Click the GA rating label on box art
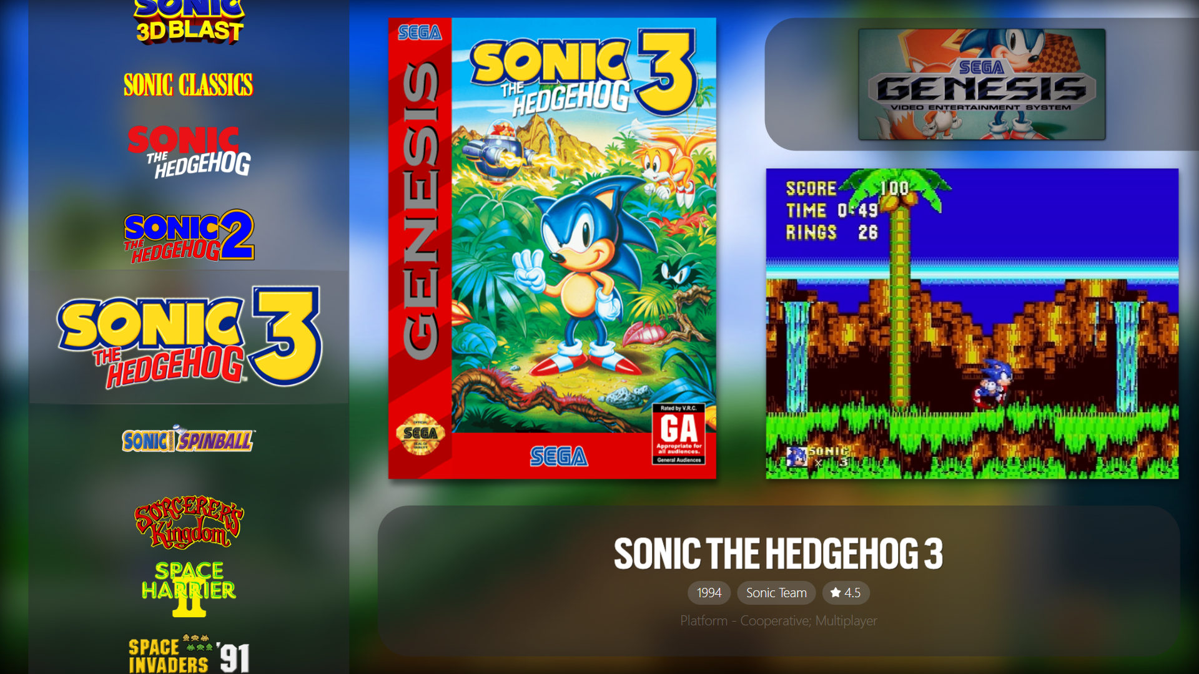 tap(679, 434)
